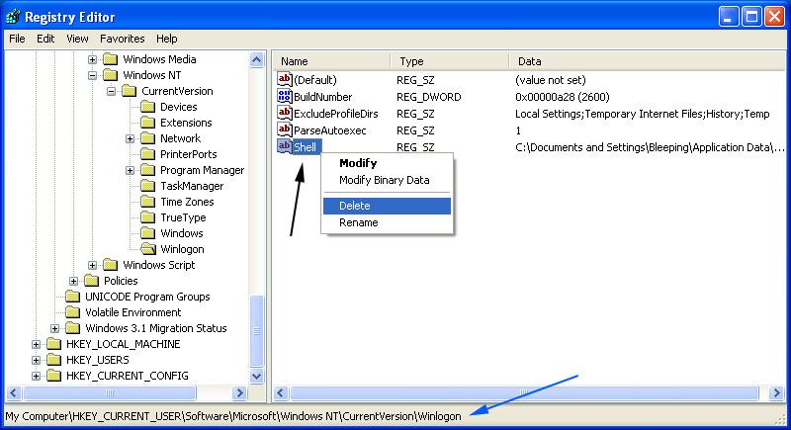Open the Help menu

coord(166,39)
